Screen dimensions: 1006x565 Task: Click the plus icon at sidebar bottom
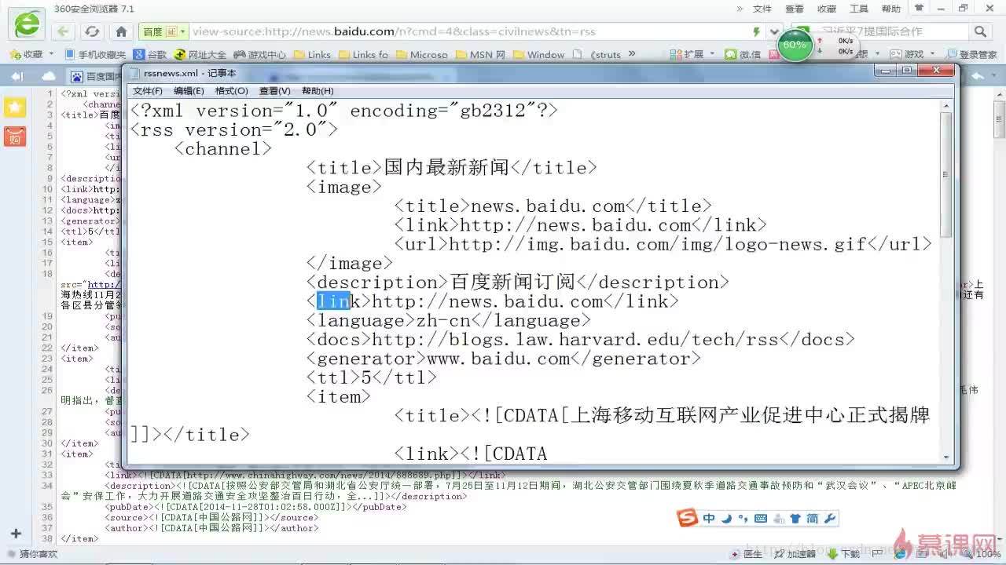coord(15,534)
